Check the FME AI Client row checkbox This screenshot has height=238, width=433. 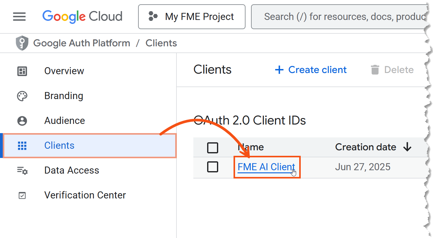click(x=213, y=167)
